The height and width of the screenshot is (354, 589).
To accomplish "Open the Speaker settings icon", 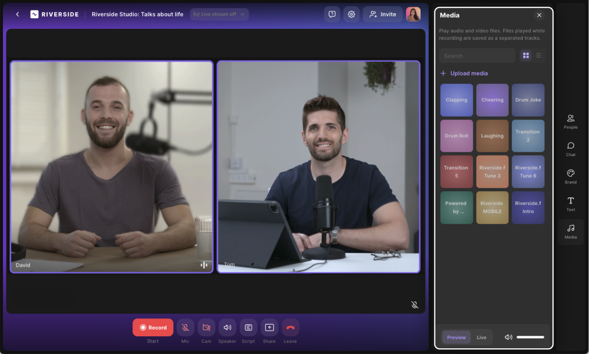I will coord(227,328).
